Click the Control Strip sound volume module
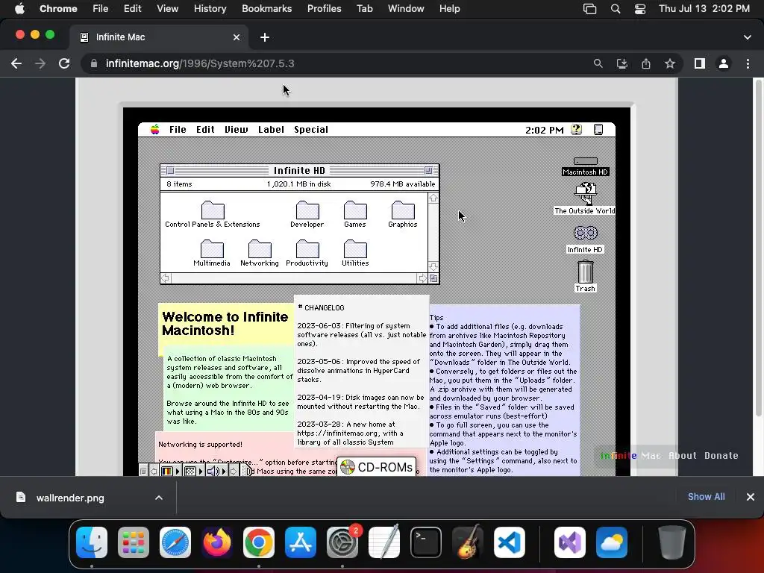This screenshot has width=764, height=573. [x=217, y=472]
